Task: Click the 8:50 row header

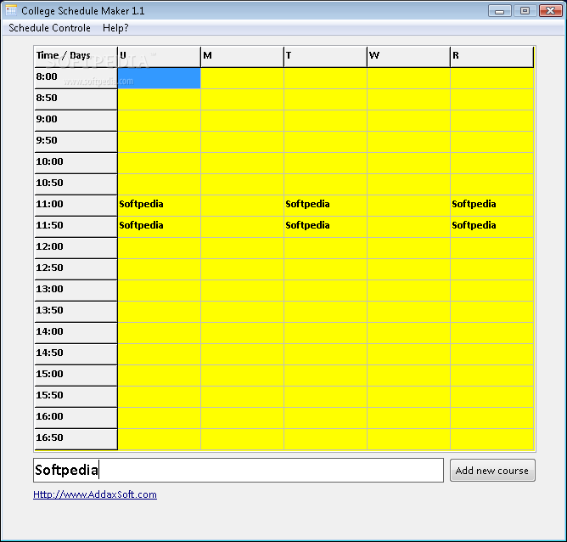Action: (x=76, y=99)
